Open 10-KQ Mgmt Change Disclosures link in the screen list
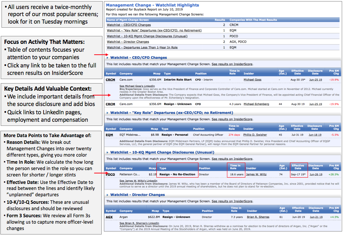The image size is (344, 236). pos(147,36)
